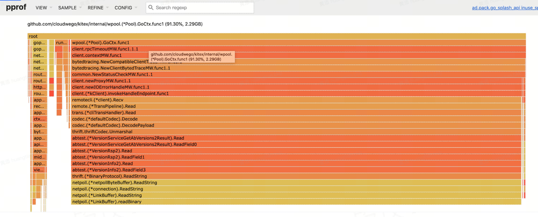Select the "http..." frame on left
Screen dimensions: 538x217
pyautogui.click(x=39, y=87)
